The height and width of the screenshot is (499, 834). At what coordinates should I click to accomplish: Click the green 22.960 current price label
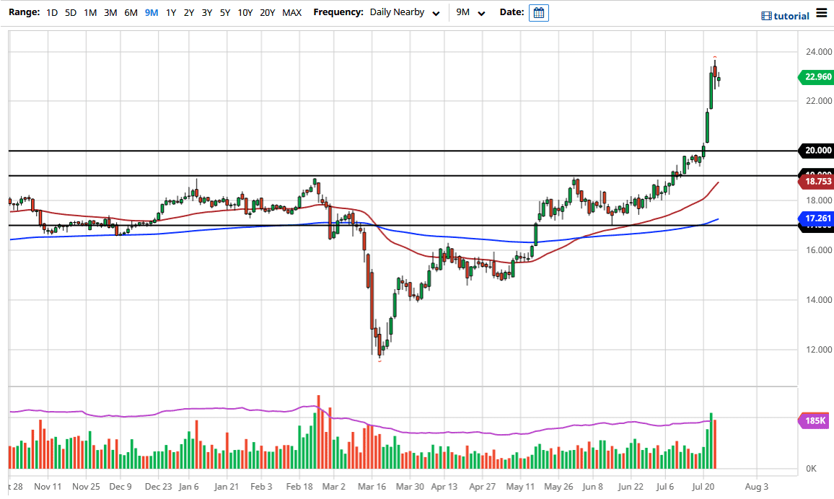click(x=815, y=77)
